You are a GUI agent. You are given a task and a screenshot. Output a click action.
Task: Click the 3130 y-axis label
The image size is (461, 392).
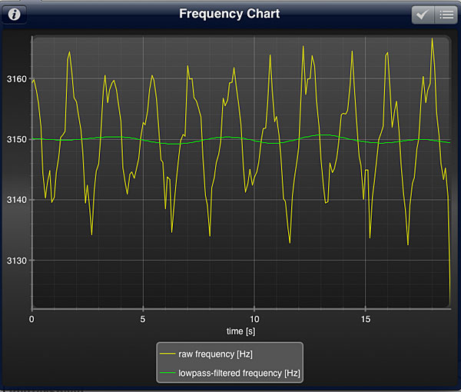point(15,261)
